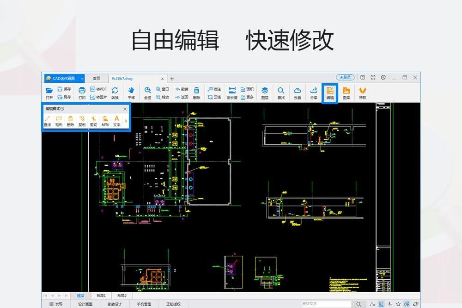Open 编辑模式 help question icon

[62, 109]
